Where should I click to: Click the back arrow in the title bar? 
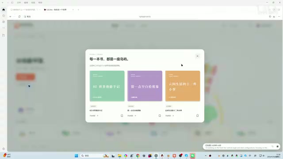coord(3,3)
